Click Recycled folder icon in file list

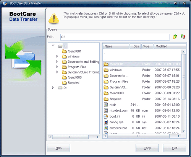coord(106,99)
